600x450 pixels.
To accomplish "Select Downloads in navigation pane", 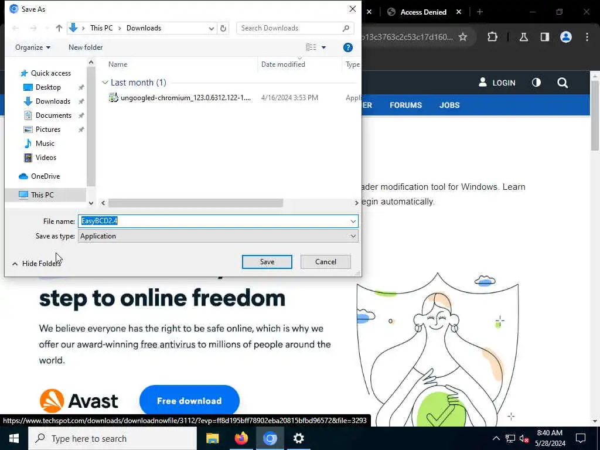I will 53,101.
